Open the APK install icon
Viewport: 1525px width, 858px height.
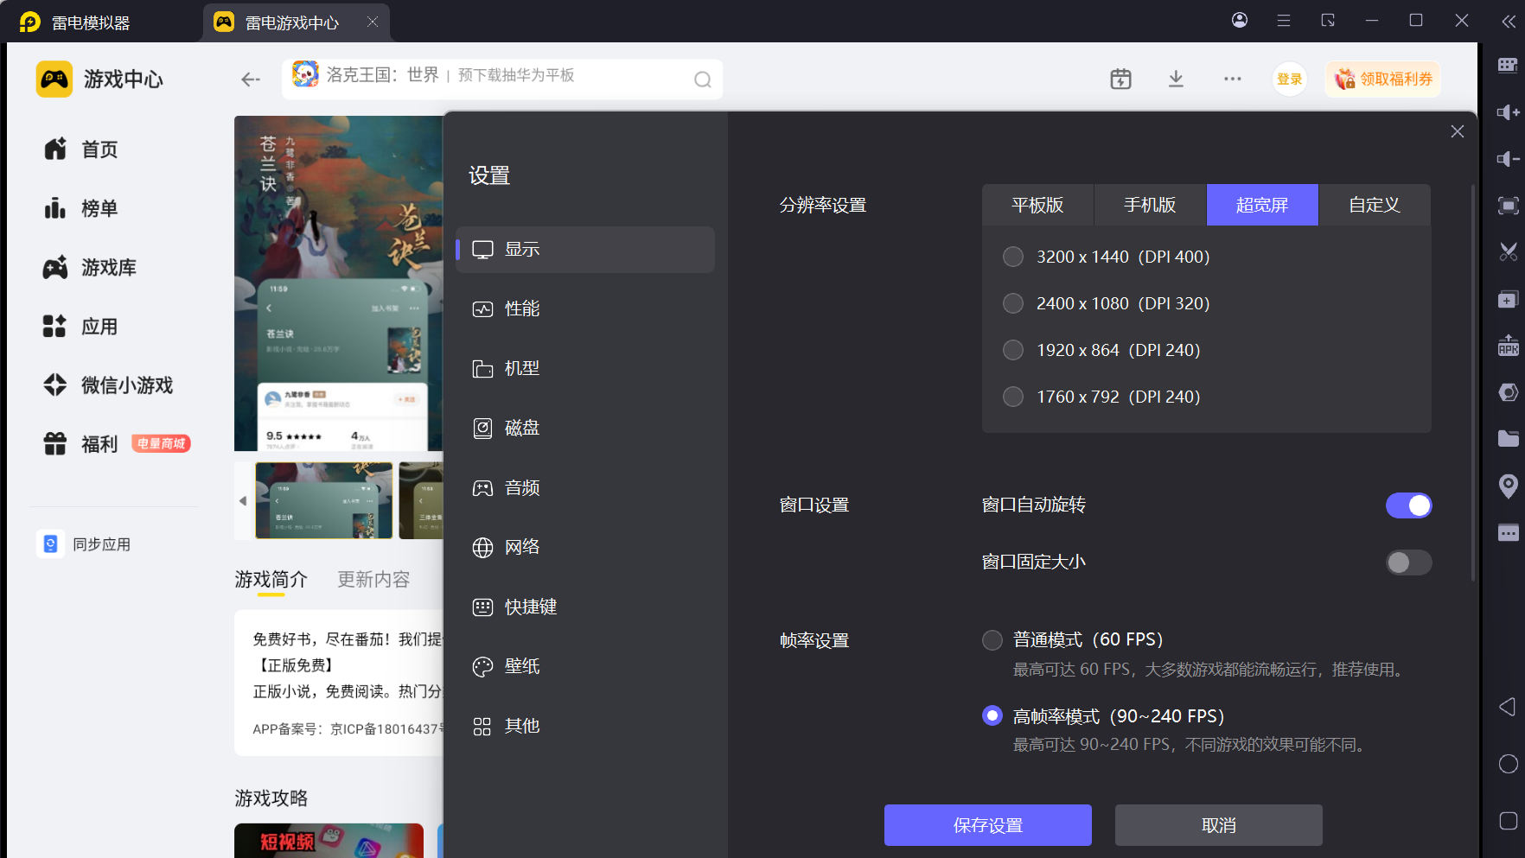tap(1508, 346)
